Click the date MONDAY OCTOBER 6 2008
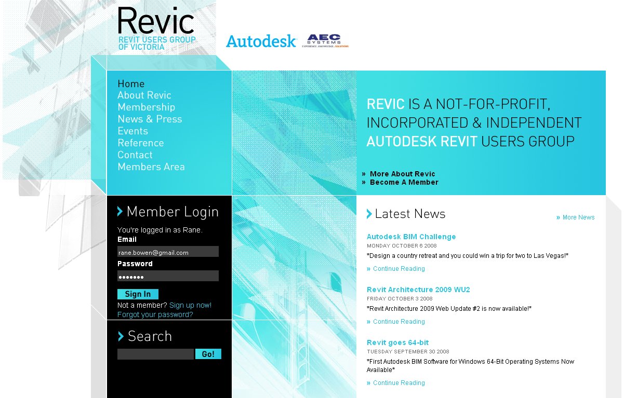The width and height of the screenshot is (624, 398). [x=402, y=246]
